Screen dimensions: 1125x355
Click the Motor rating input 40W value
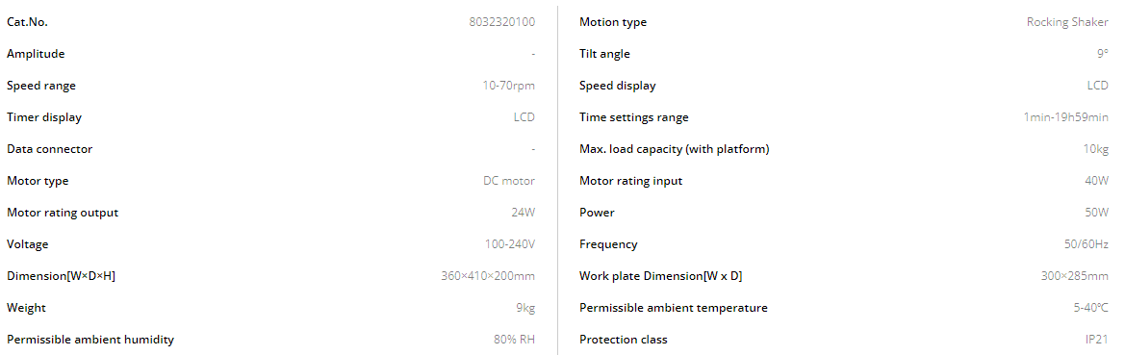pos(1097,181)
